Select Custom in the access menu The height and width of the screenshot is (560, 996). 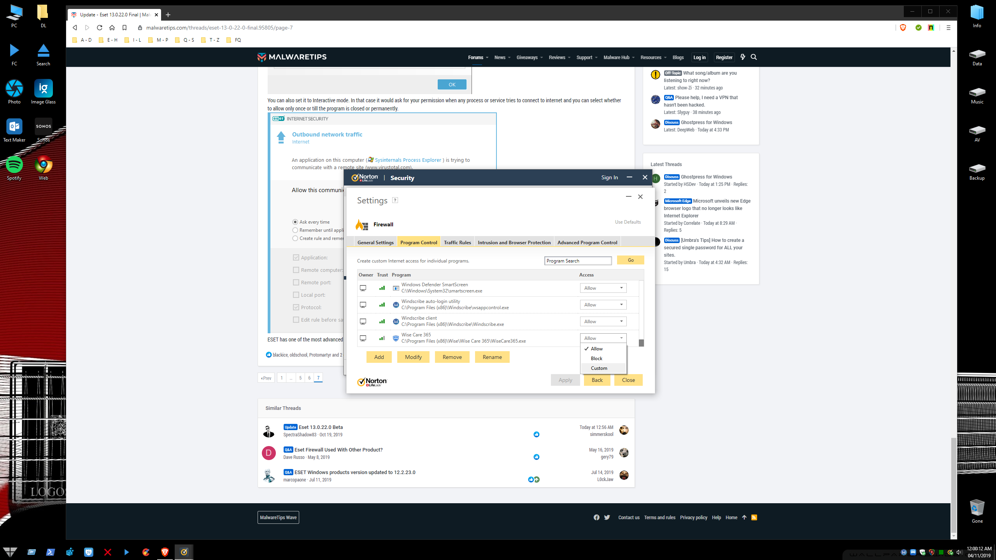[599, 368]
